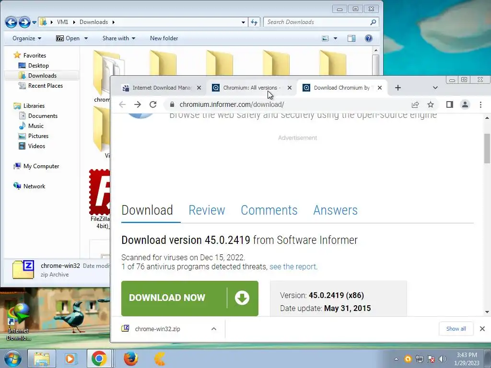Open Explorer address bar history dropdown
The height and width of the screenshot is (368, 491).
pyautogui.click(x=243, y=22)
